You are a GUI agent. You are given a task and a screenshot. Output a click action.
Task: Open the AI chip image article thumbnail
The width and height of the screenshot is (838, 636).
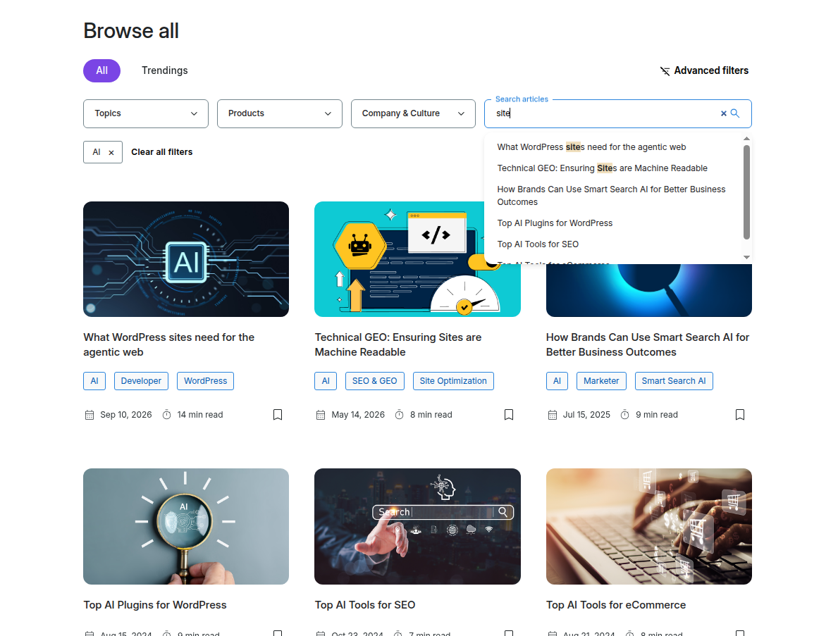(186, 259)
